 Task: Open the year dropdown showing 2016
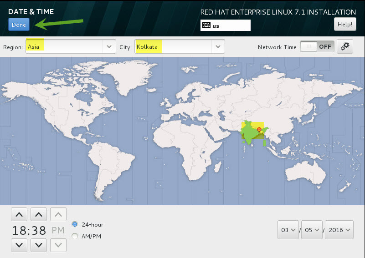tap(339, 230)
